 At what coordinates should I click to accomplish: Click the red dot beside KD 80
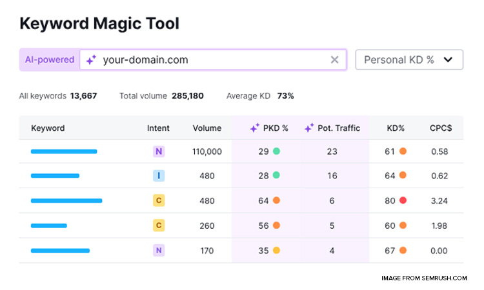(403, 200)
